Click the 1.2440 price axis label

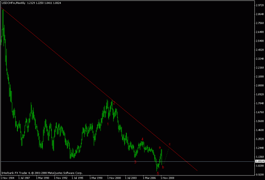pyautogui.click(x=259, y=148)
